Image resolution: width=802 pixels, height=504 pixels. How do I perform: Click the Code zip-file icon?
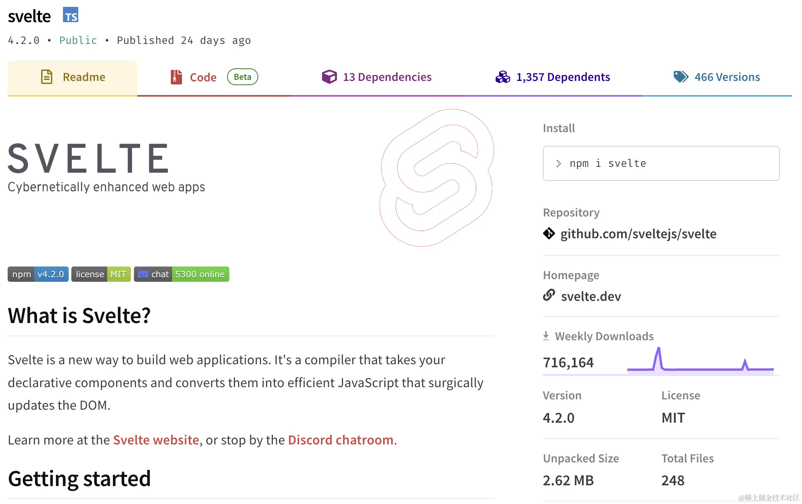point(176,77)
